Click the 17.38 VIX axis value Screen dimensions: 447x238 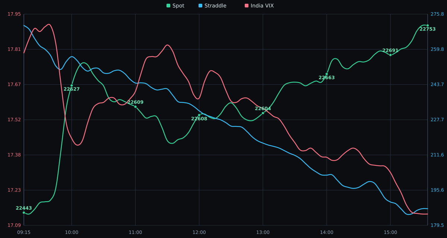pos(14,155)
